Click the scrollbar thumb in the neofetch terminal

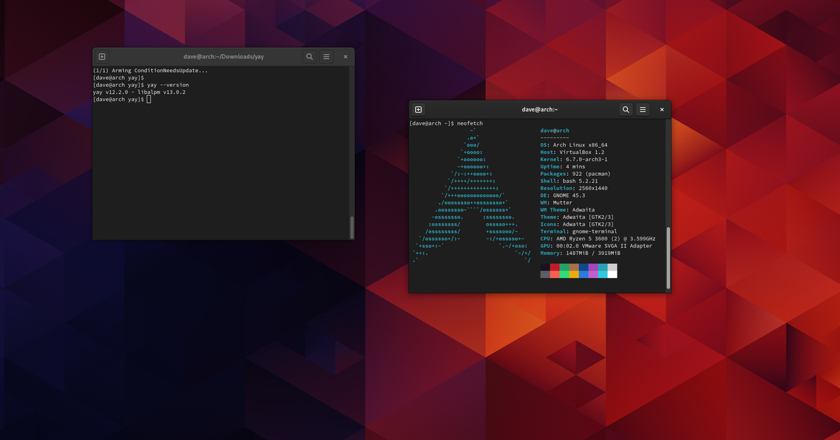tap(668, 257)
